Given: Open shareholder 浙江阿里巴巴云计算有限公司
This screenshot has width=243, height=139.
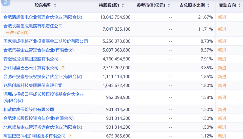Looking at the screenshot, I should 31,68.
